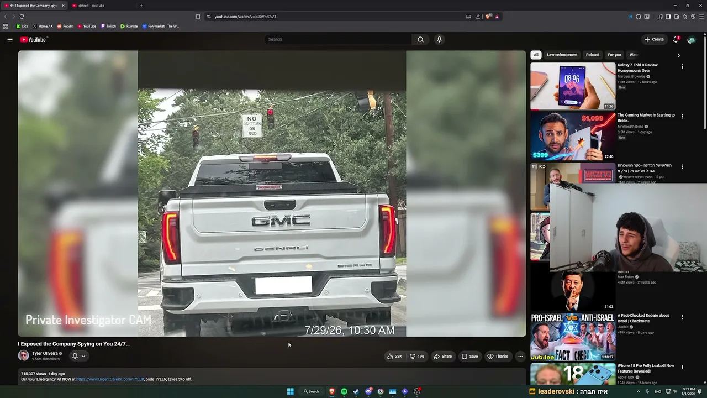Open Galaxy Z Fold 8 Review thumbnail
Image resolution: width=707 pixels, height=398 pixels.
point(573,86)
